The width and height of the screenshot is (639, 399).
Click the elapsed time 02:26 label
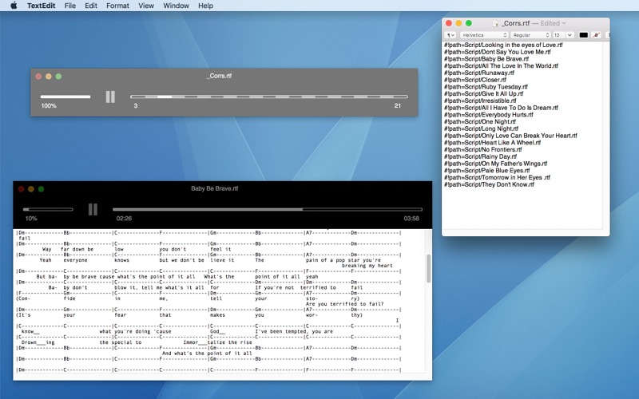click(x=124, y=218)
